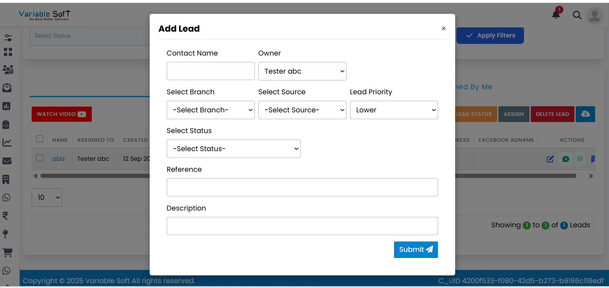
Task: Click the WhatsApp icon in aba row
Action: point(580,159)
